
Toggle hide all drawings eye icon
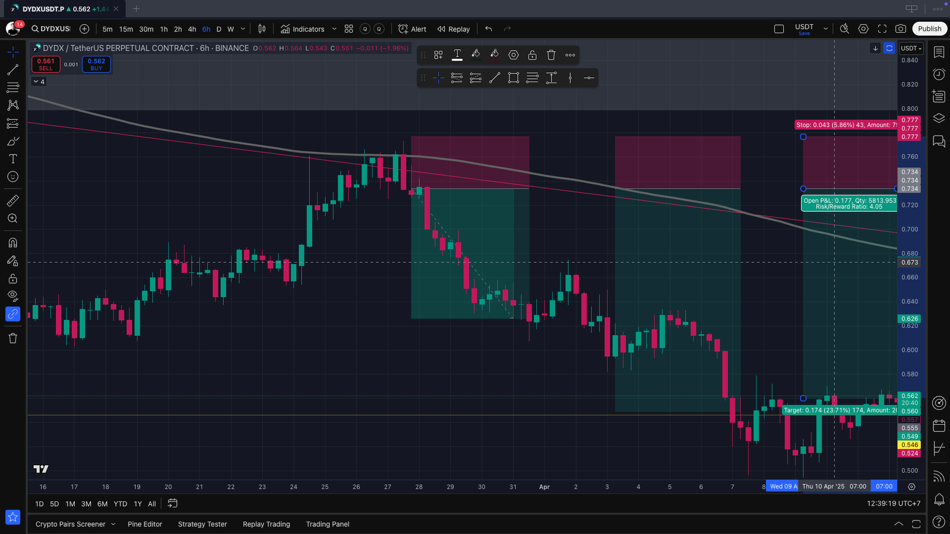click(12, 296)
